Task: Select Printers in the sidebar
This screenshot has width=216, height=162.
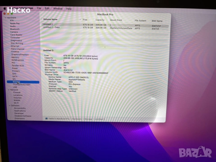Action: pyautogui.click(x=16, y=71)
